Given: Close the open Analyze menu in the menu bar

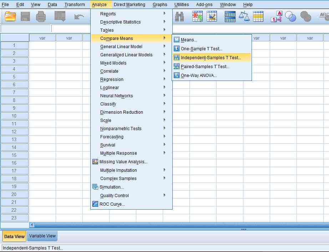Looking at the screenshot, I should pyautogui.click(x=99, y=4).
